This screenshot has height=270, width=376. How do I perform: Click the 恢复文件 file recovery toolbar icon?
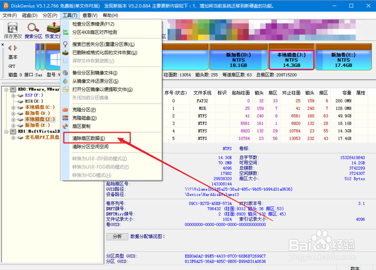(53, 28)
